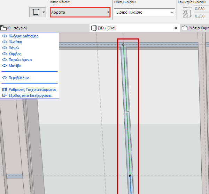Hide Κόμβος using its eye icon
The width and height of the screenshot is (209, 194).
pyautogui.click(x=4, y=54)
